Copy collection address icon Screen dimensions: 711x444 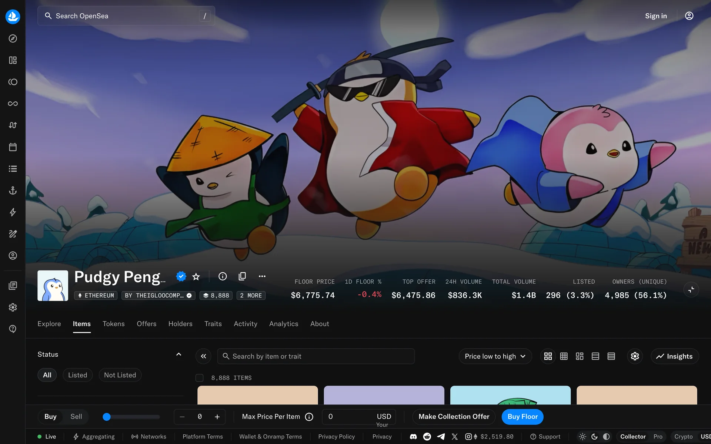pyautogui.click(x=242, y=276)
